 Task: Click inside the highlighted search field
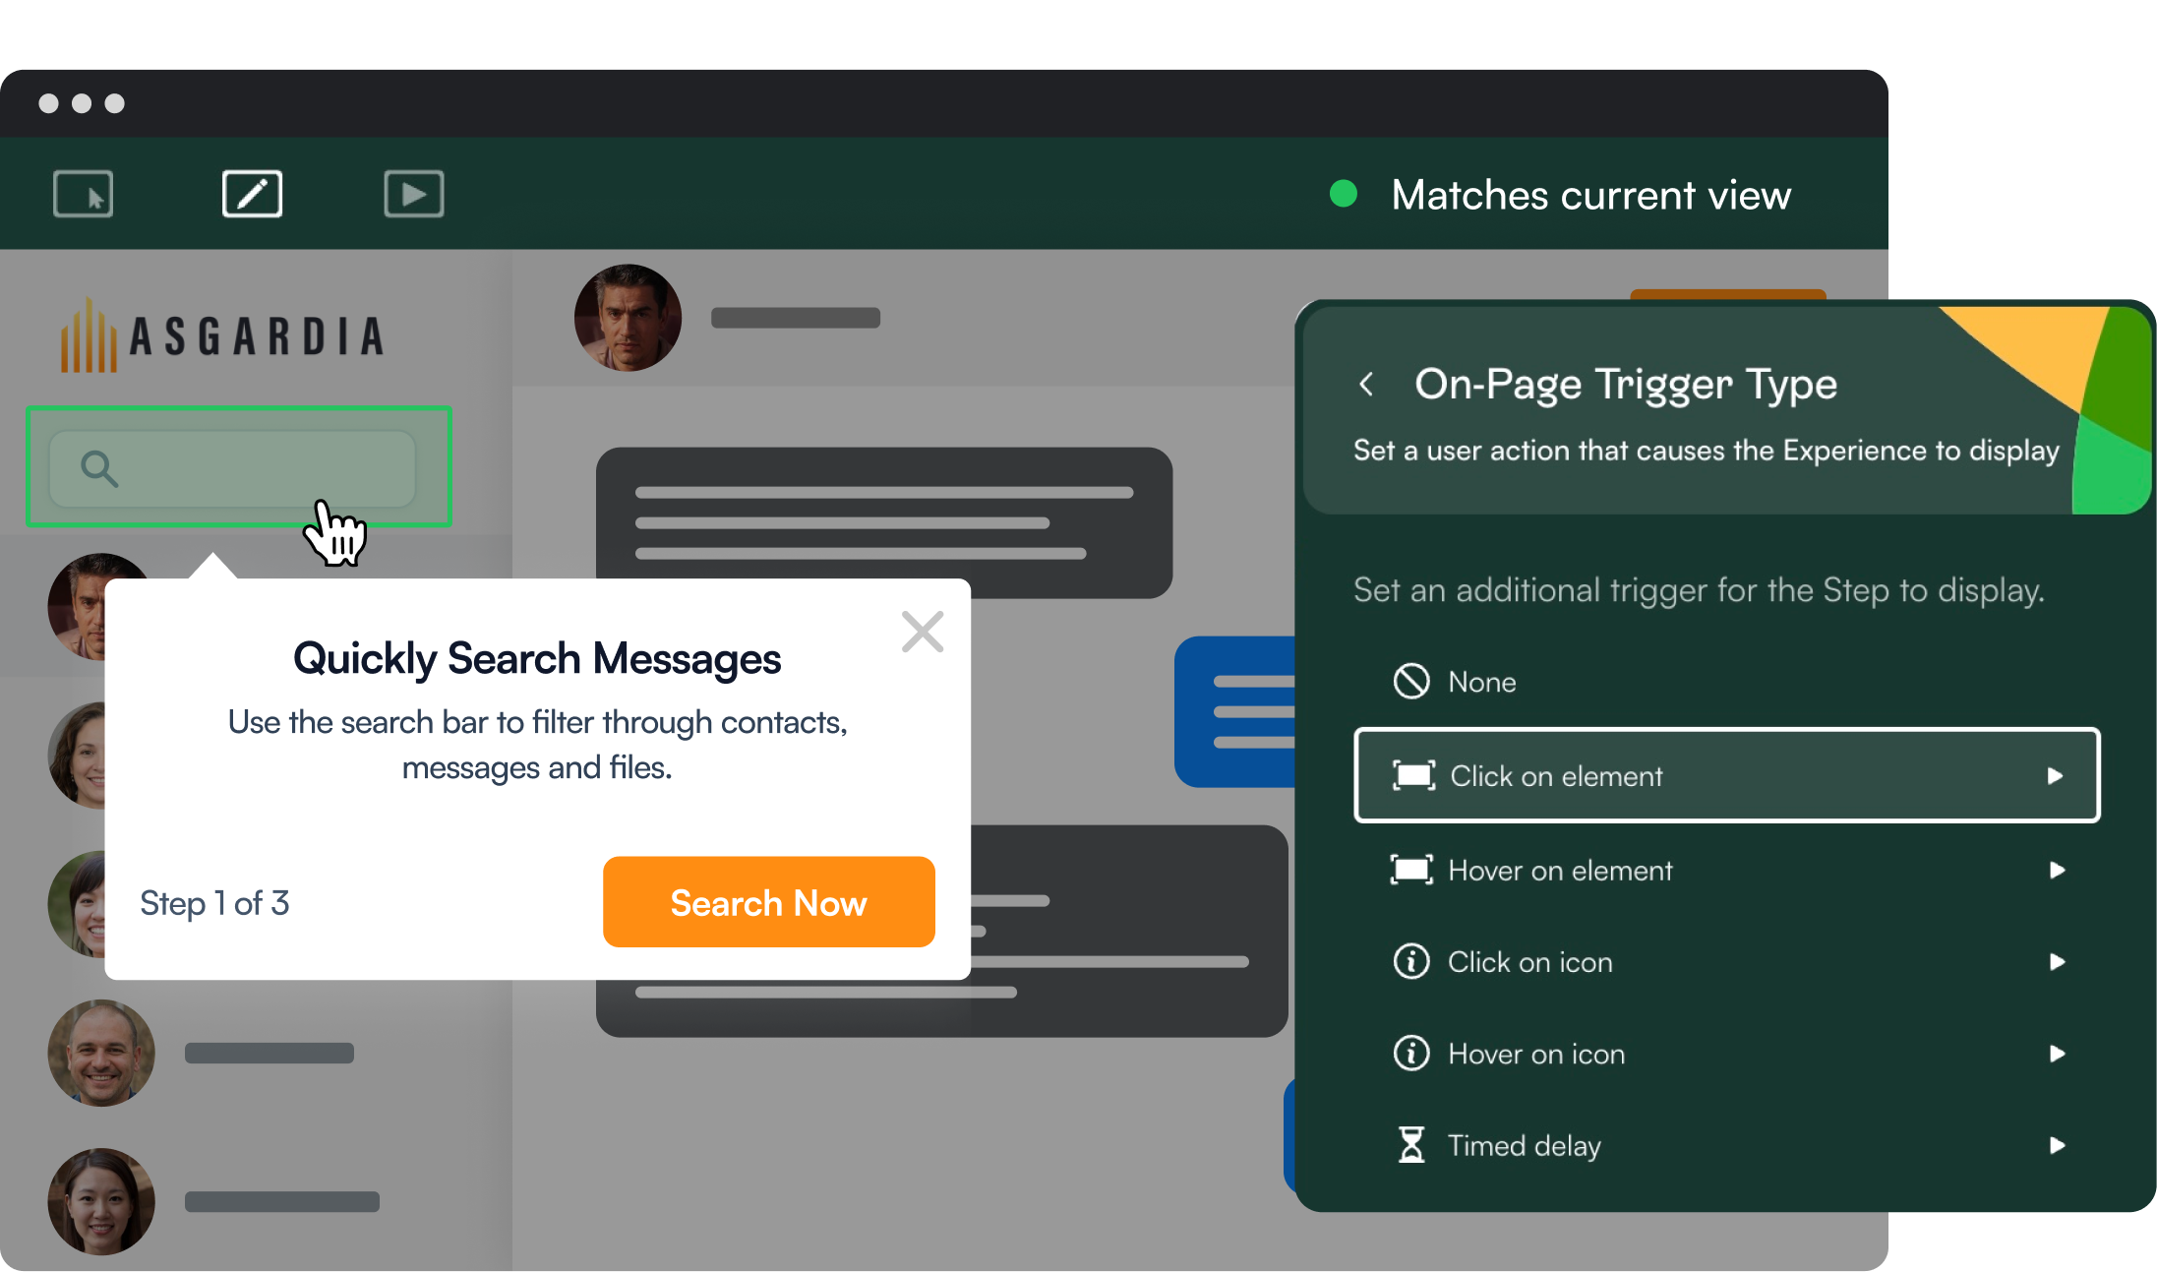pyautogui.click(x=238, y=467)
